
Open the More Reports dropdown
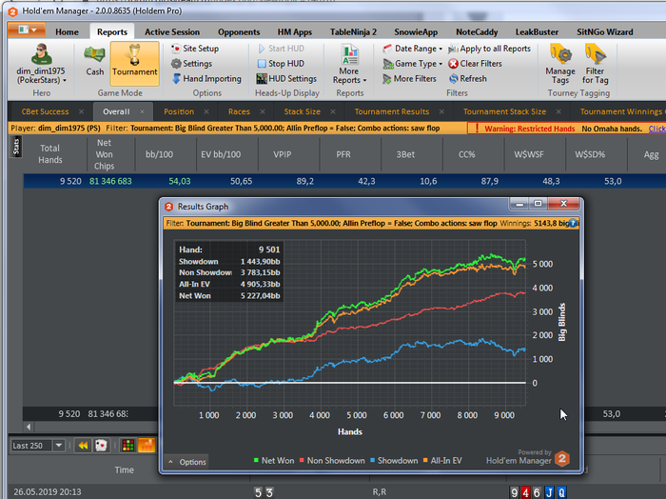[x=349, y=64]
